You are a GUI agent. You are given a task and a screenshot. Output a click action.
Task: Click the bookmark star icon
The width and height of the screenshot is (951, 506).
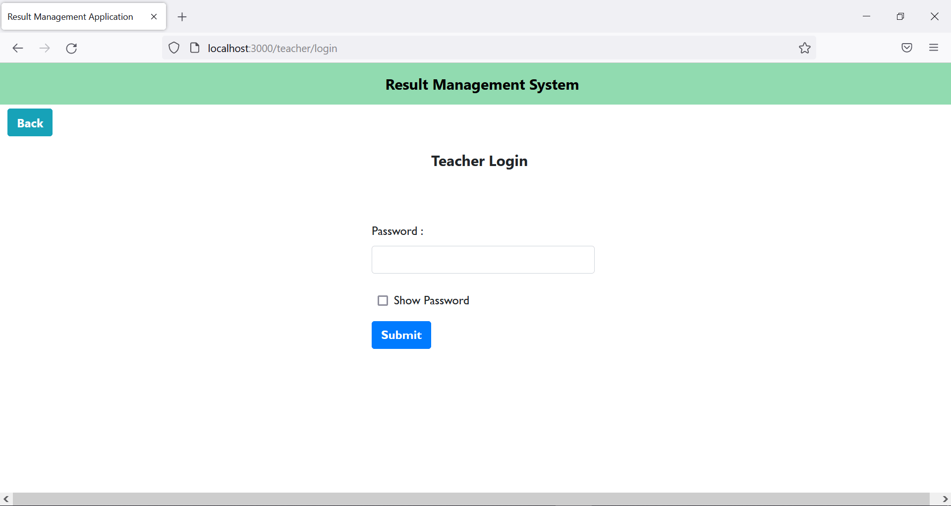coord(804,48)
